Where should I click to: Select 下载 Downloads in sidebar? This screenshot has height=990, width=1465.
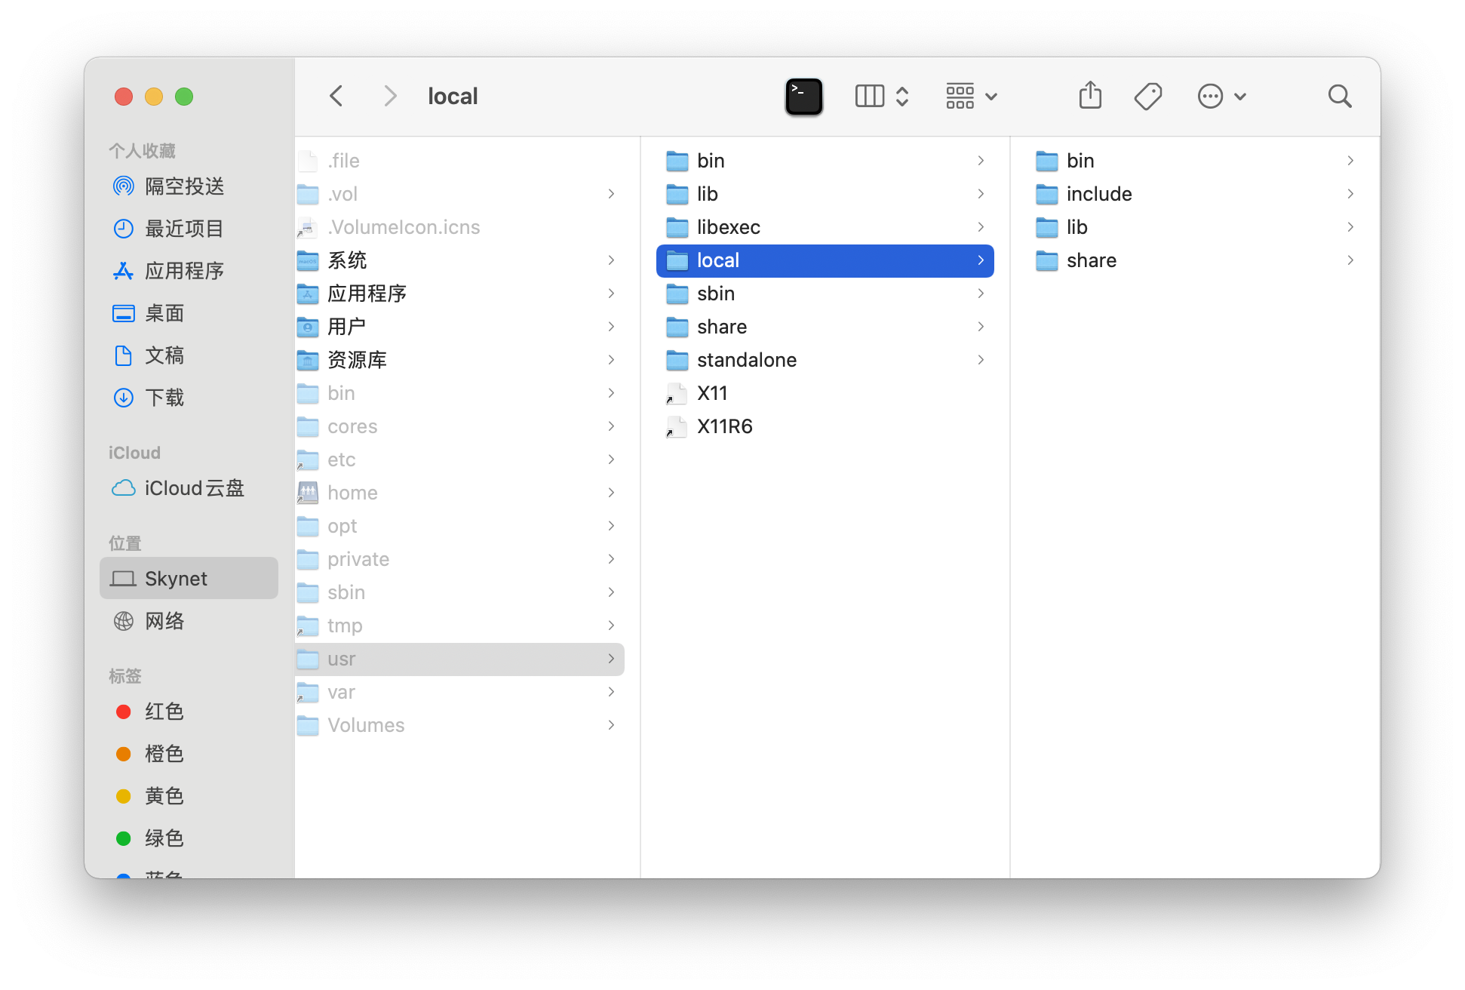point(164,398)
